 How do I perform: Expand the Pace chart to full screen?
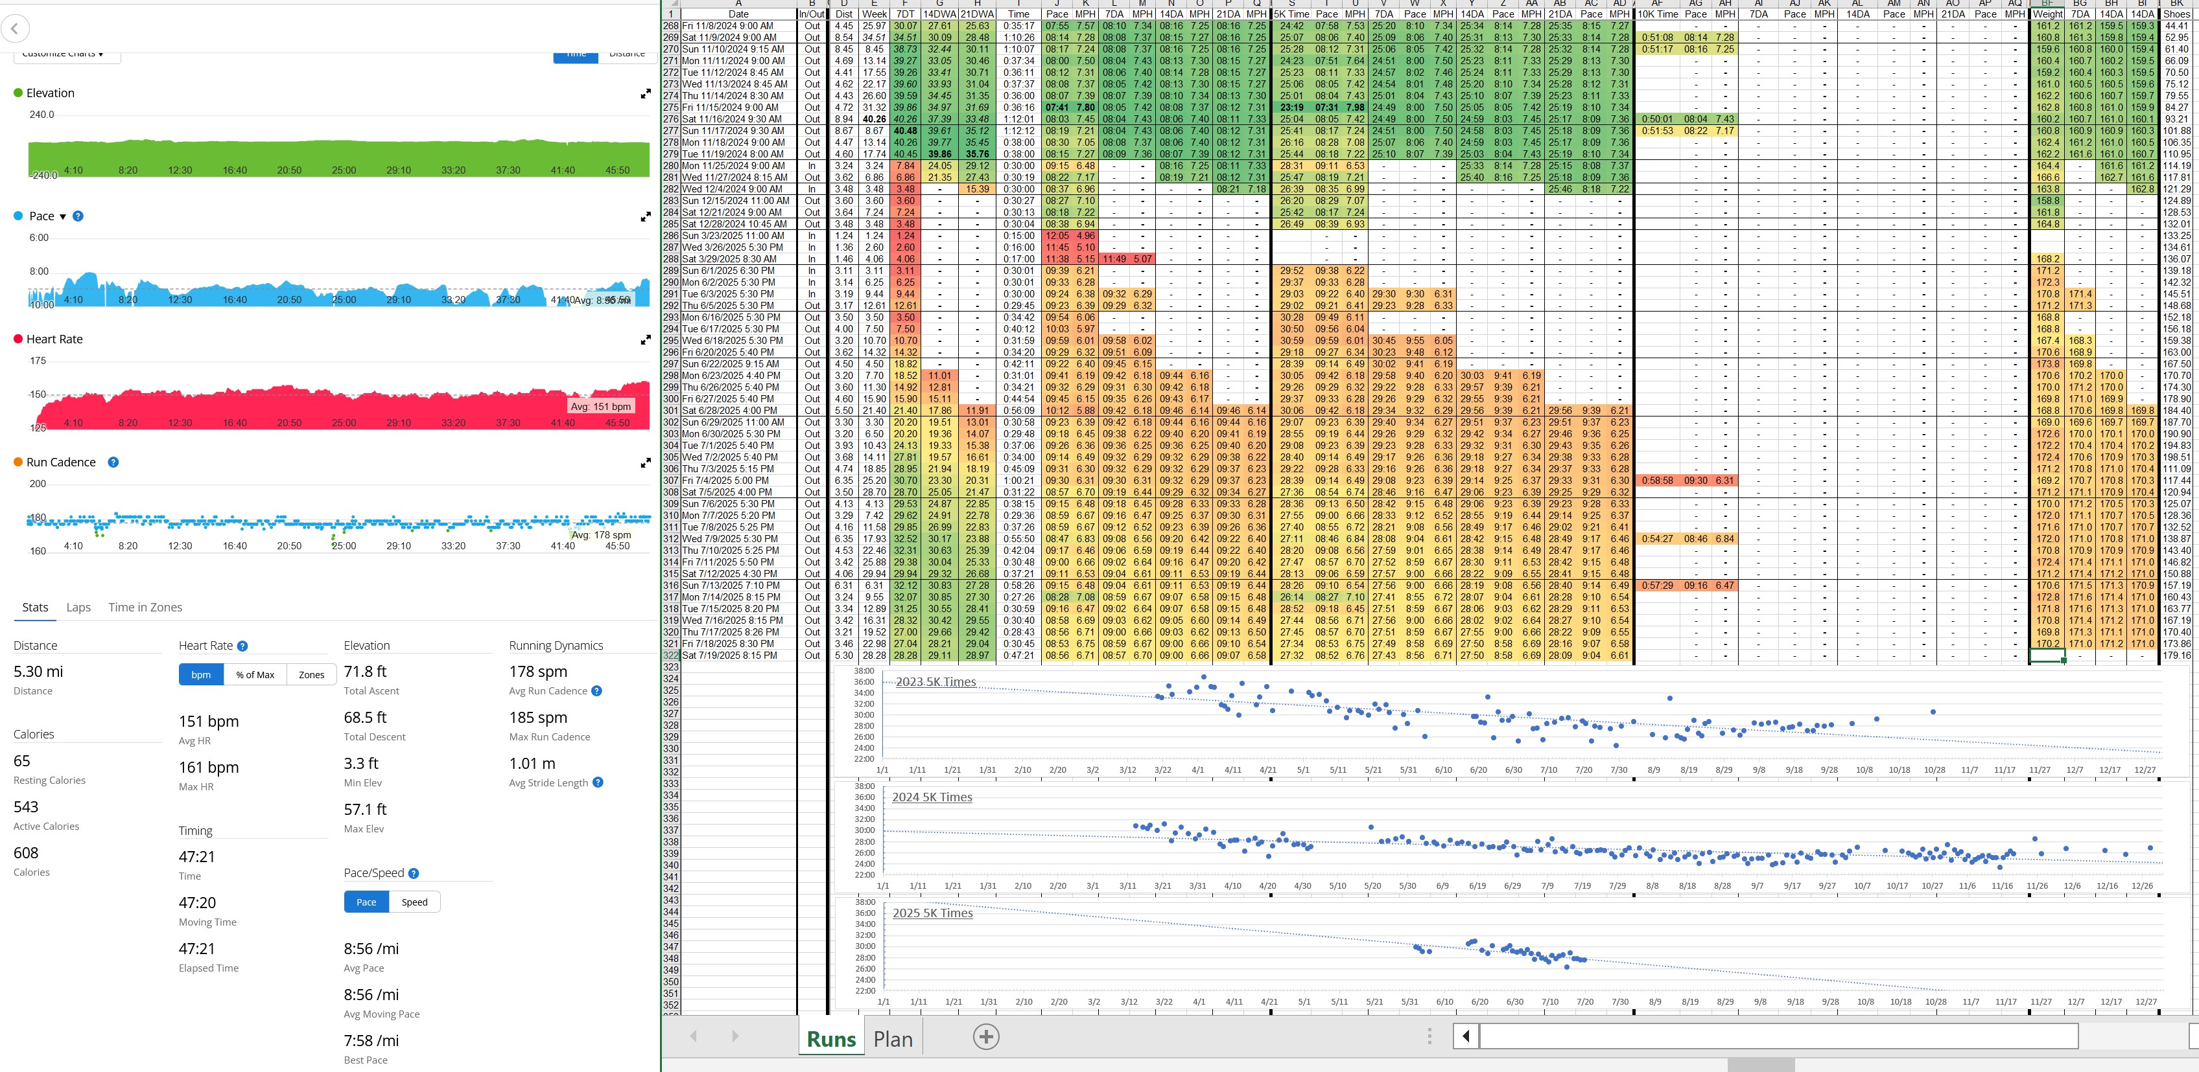tap(645, 218)
